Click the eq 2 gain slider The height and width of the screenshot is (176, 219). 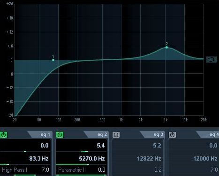click(x=81, y=152)
